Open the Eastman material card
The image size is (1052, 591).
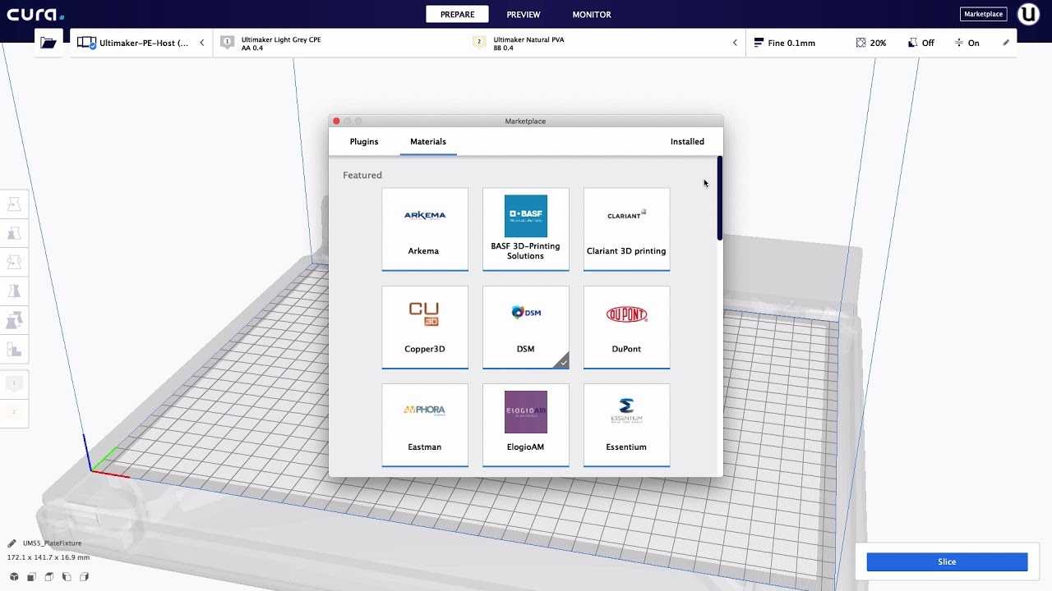pyautogui.click(x=425, y=425)
